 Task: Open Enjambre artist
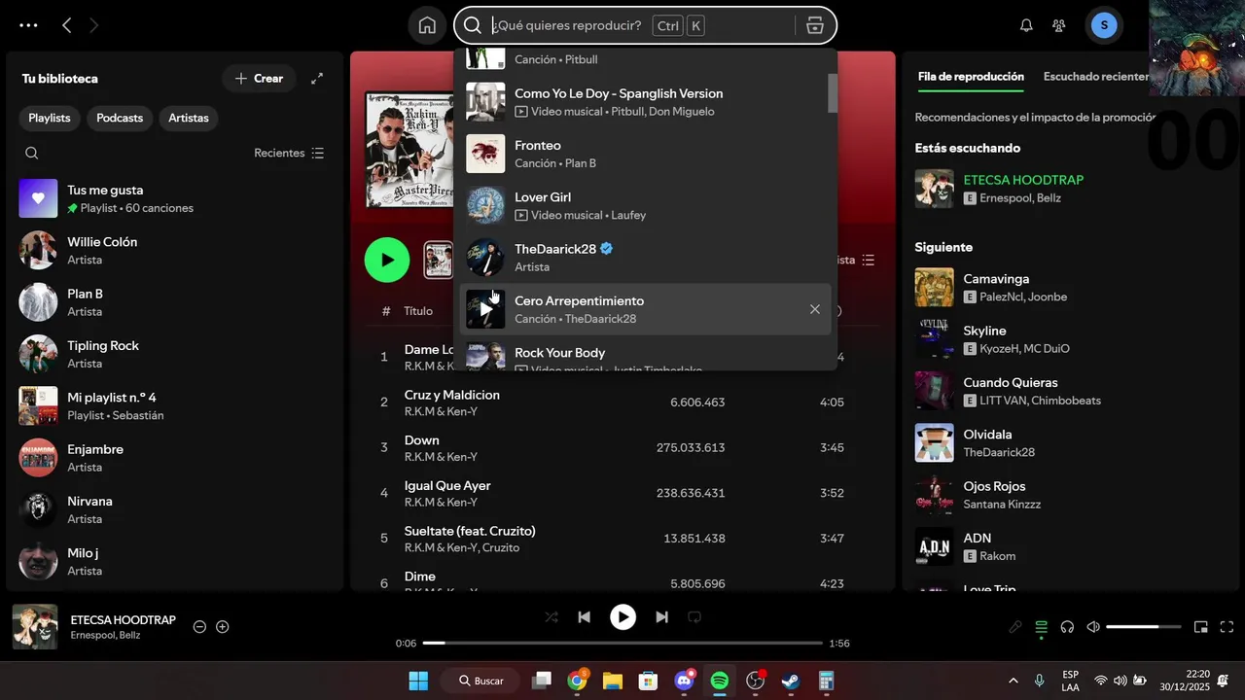[175, 458]
